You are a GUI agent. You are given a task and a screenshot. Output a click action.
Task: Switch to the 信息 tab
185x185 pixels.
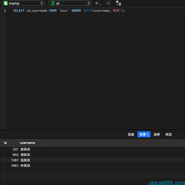(131, 134)
